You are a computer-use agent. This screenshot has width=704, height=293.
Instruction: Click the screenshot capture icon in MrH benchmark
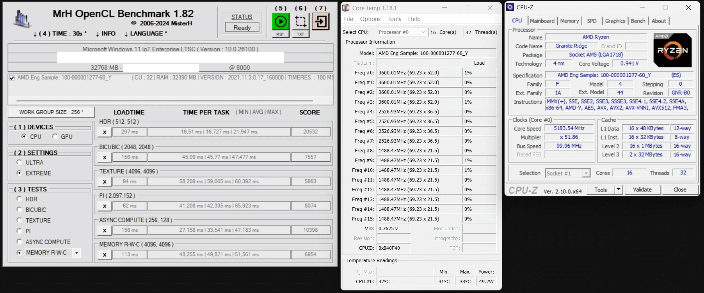coord(300,21)
